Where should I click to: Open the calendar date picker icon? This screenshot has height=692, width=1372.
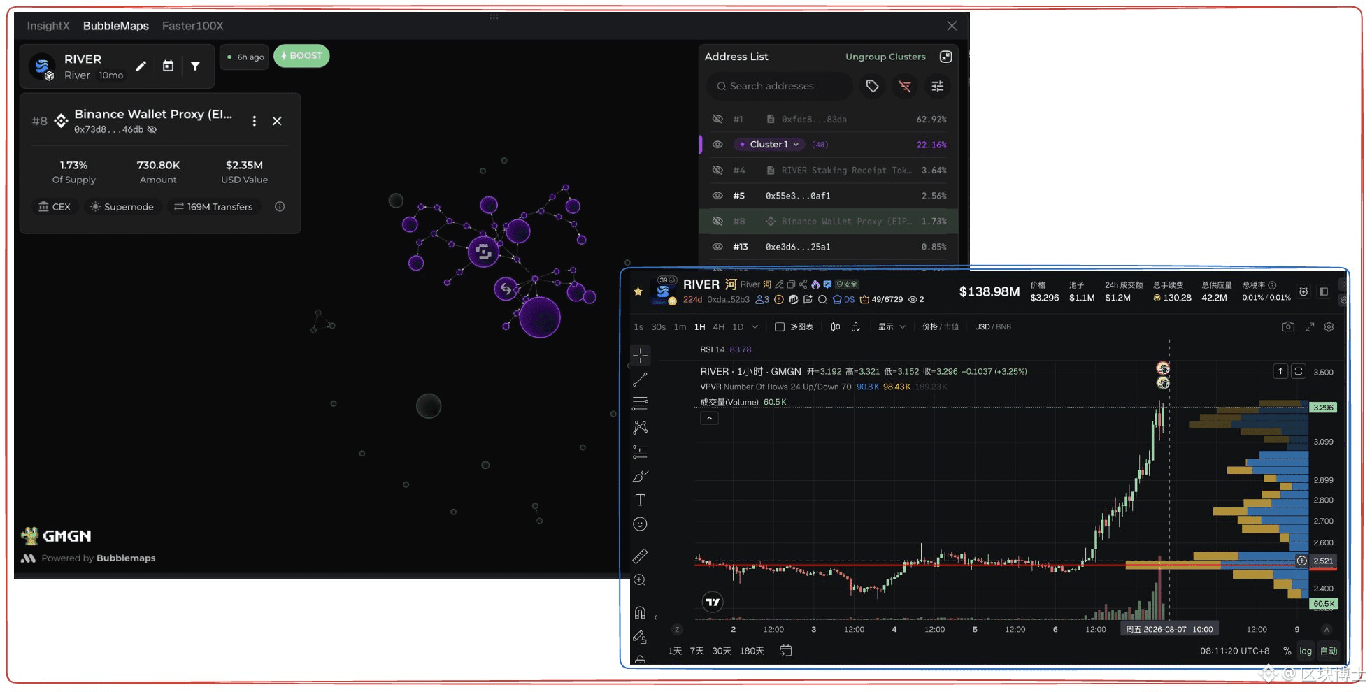[x=168, y=66]
